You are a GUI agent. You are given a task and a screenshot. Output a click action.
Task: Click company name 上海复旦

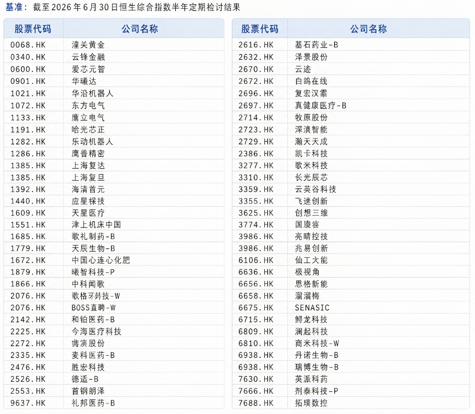coord(88,178)
